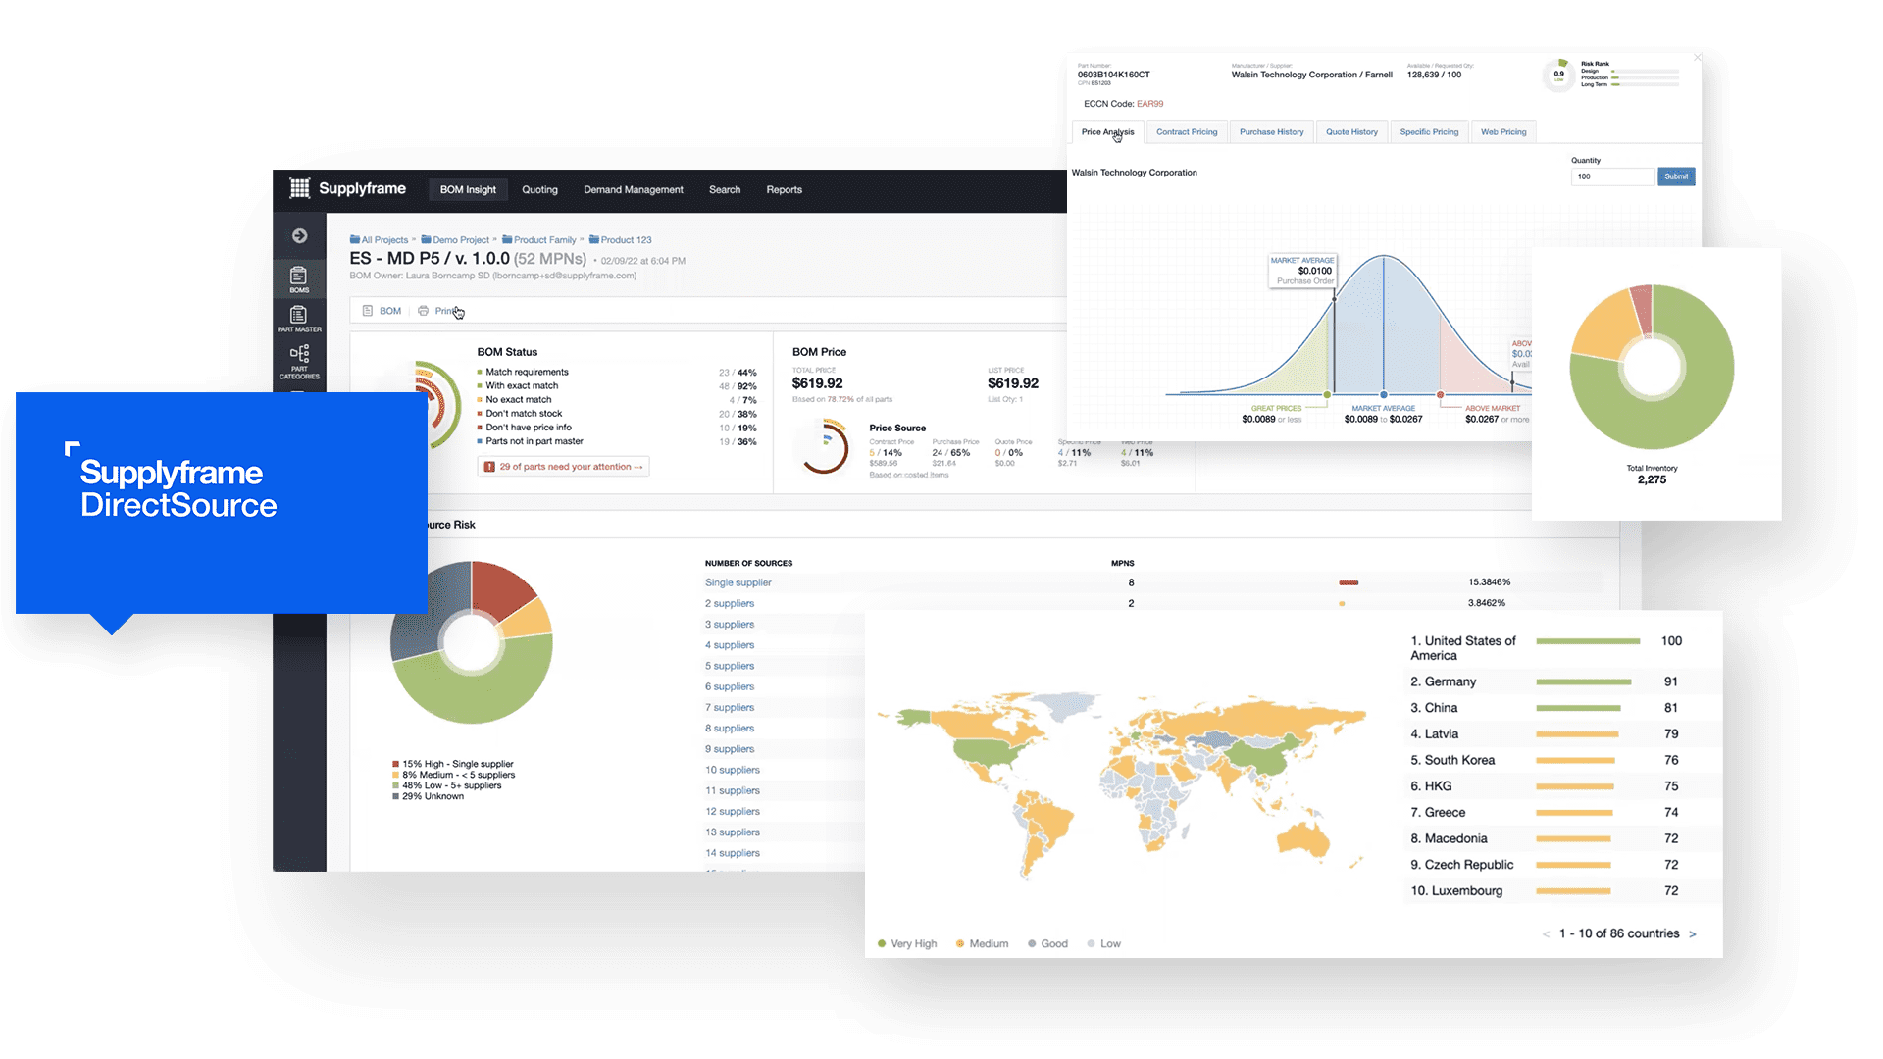Click the Great Prices green marker on curve

1327,395
